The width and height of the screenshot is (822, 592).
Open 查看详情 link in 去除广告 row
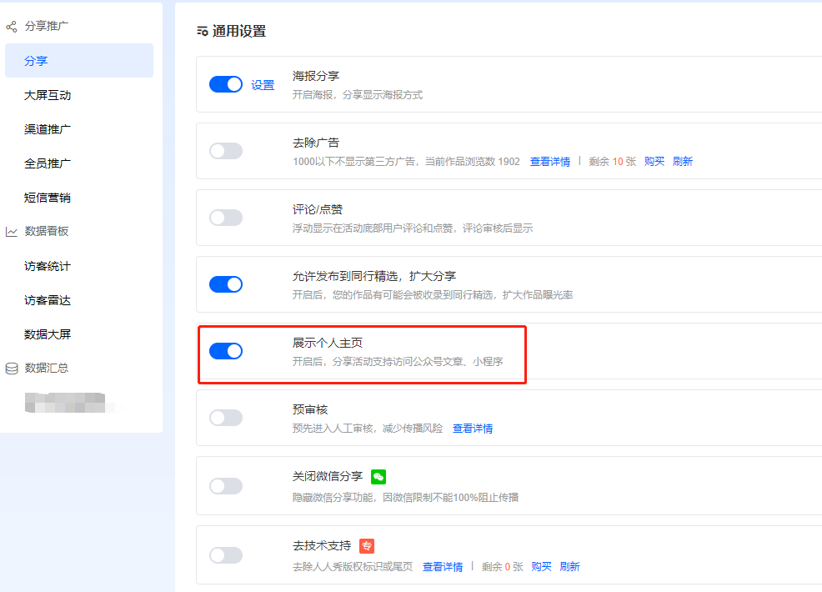pyautogui.click(x=550, y=162)
